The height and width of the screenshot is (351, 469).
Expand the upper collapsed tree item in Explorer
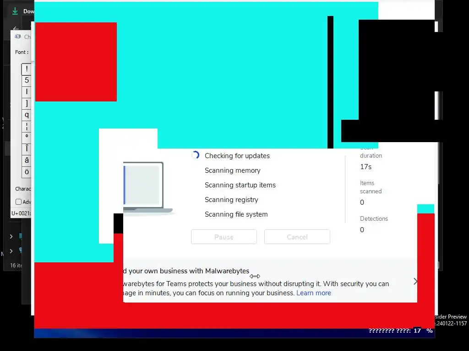pyautogui.click(x=11, y=236)
